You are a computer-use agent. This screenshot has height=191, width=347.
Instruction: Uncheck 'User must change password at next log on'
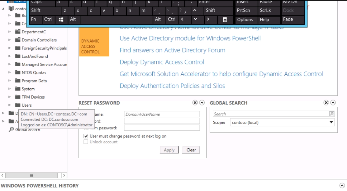click(x=86, y=136)
